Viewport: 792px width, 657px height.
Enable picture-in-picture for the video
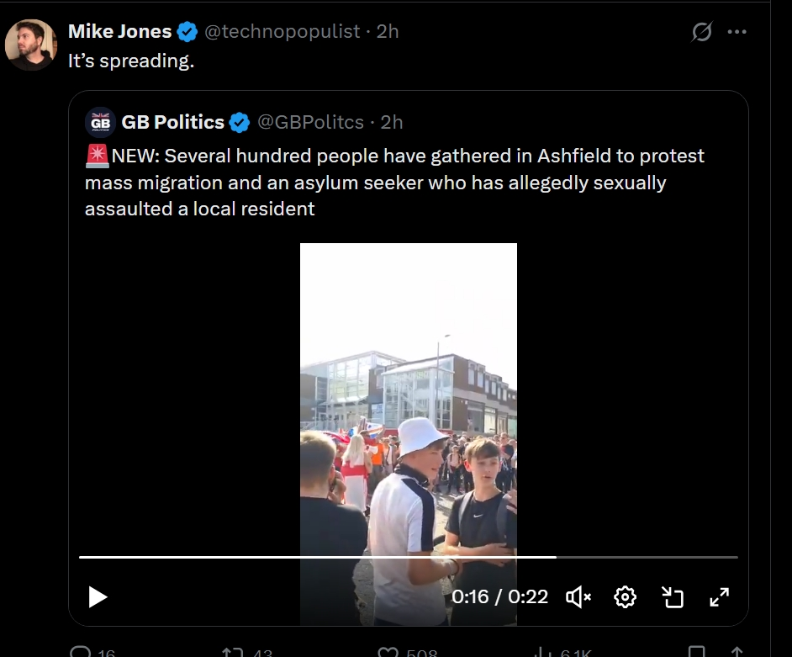tap(672, 597)
